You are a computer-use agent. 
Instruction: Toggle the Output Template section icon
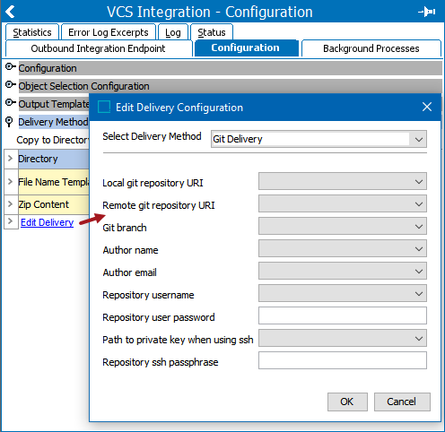(x=10, y=103)
